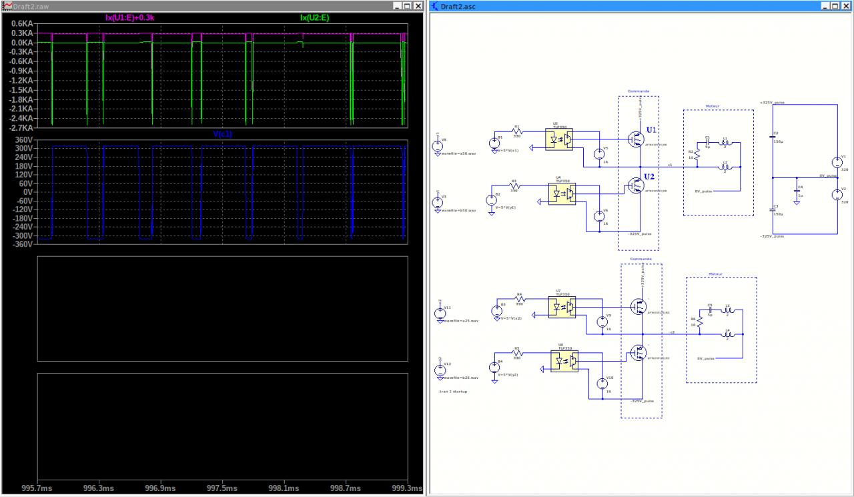
Task: Click the U1 IGBT transistor symbol
Action: 636,139
